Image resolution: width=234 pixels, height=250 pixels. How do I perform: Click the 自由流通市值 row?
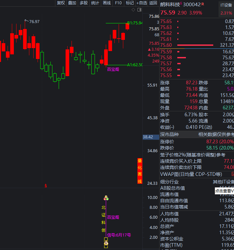tap(197, 201)
